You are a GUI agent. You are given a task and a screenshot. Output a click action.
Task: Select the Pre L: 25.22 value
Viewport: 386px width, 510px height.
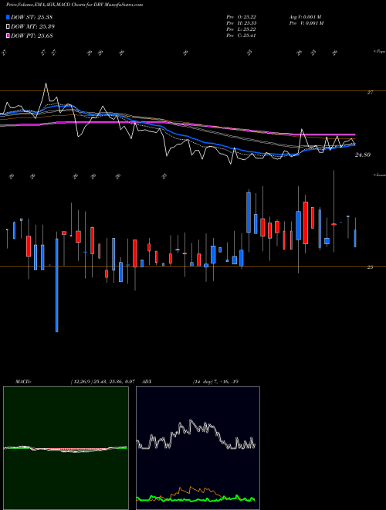tap(242, 29)
